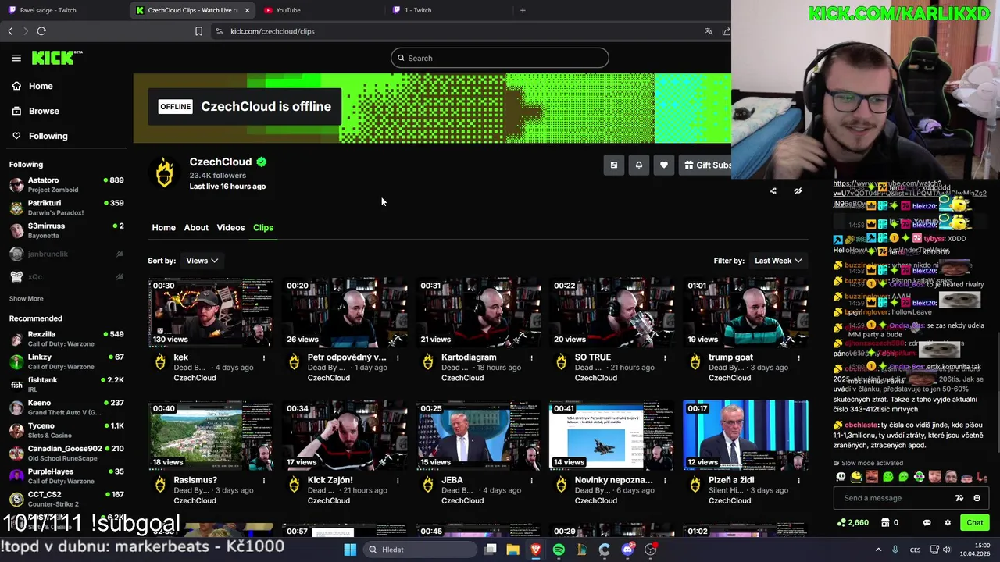Open the shop icon showing 0

890,522
